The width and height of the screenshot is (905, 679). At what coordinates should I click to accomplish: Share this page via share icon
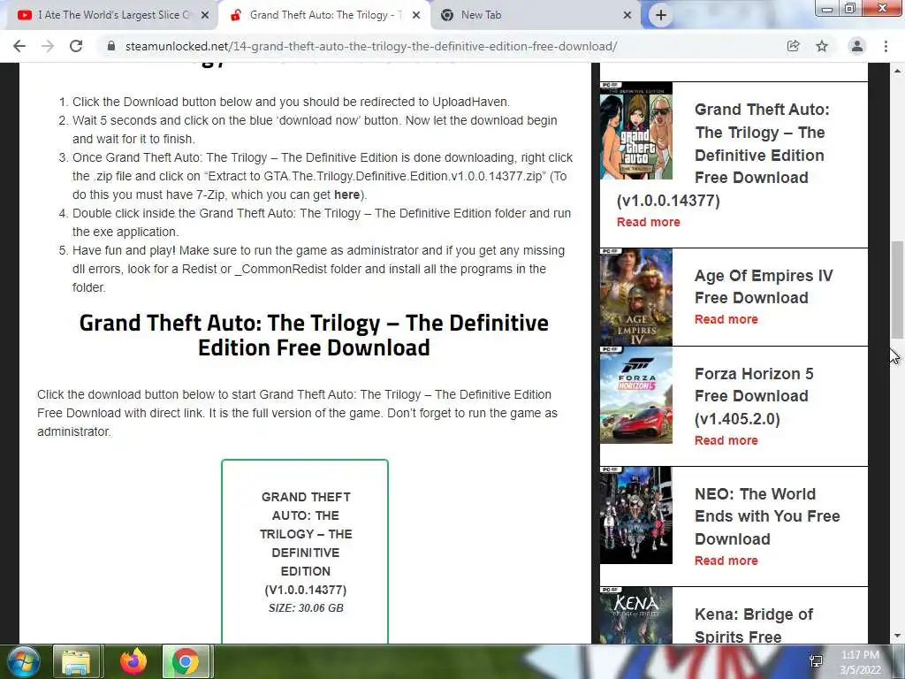pyautogui.click(x=794, y=46)
